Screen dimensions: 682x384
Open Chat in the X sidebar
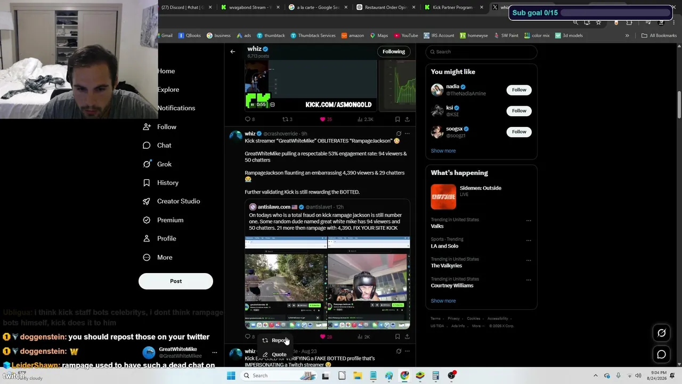coord(157,146)
